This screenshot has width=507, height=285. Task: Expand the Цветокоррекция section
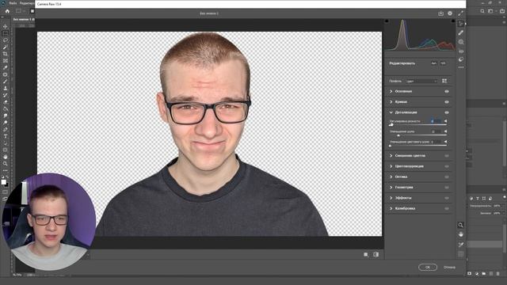click(x=391, y=166)
